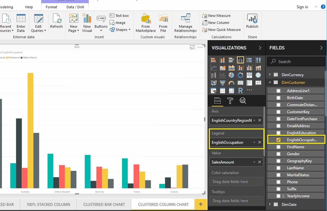Viewport: 327px width, 211px height.
Task: Click Sign in
Action: [x=302, y=7]
